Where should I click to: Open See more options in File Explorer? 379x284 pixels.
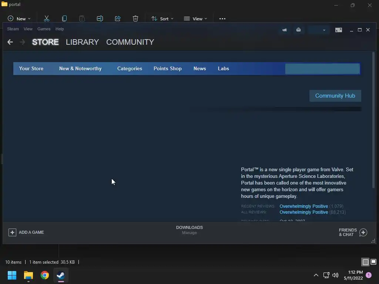tap(222, 18)
